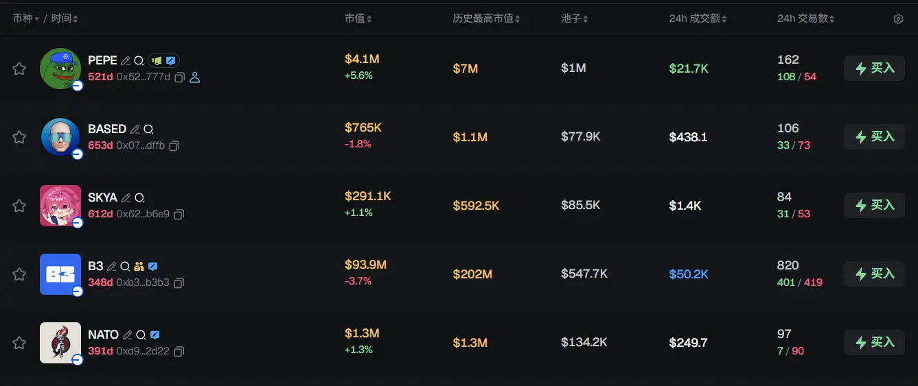Copy the SKYA contract address
The height and width of the screenshot is (386, 918).
pos(179,215)
